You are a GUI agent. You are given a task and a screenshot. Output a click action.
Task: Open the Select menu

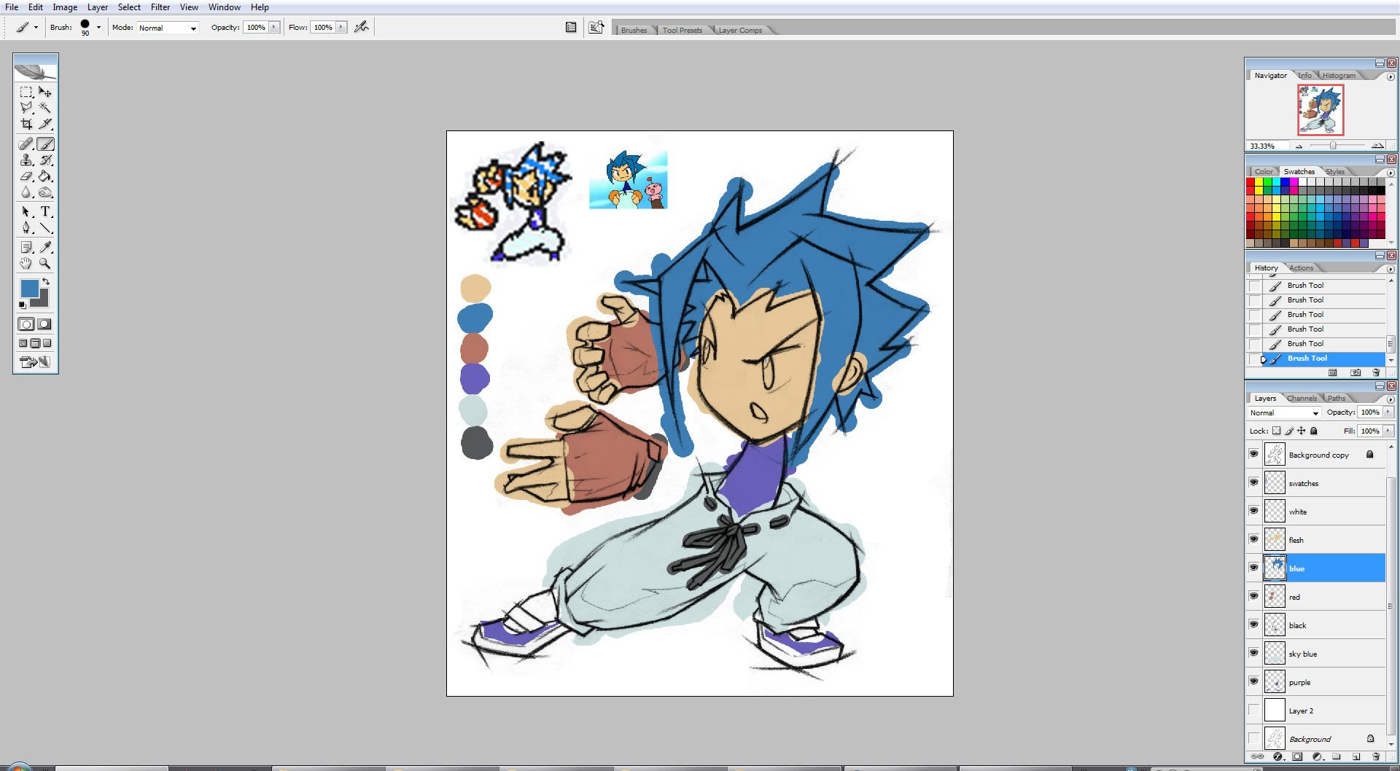(129, 7)
